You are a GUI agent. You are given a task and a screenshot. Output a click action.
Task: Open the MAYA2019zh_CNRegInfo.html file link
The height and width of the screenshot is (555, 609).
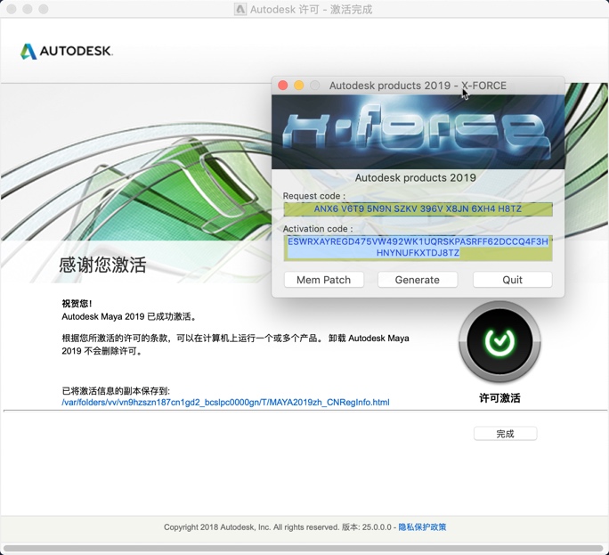(x=225, y=403)
